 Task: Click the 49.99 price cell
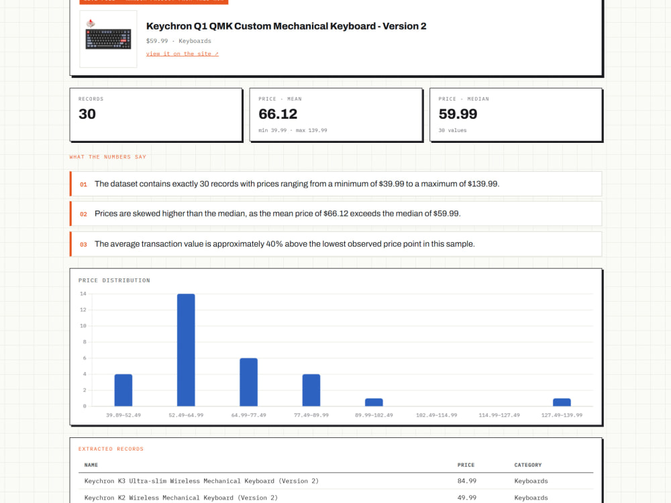tap(467, 498)
